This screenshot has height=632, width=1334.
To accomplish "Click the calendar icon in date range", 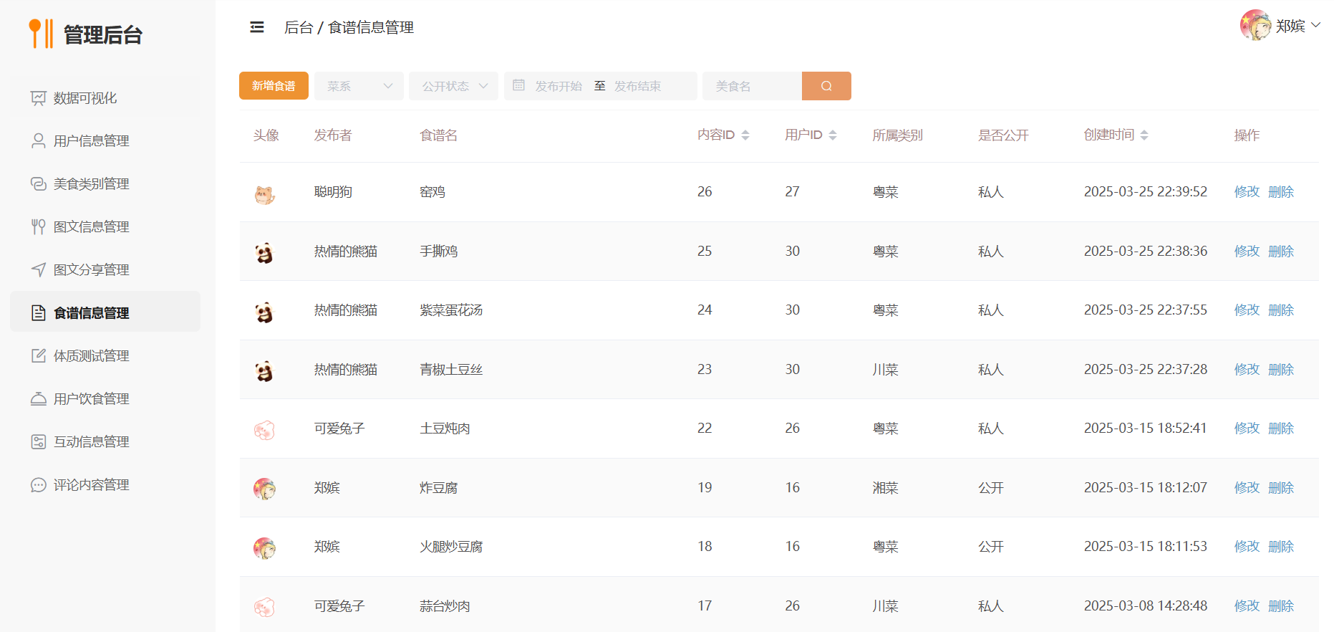I will pyautogui.click(x=519, y=85).
